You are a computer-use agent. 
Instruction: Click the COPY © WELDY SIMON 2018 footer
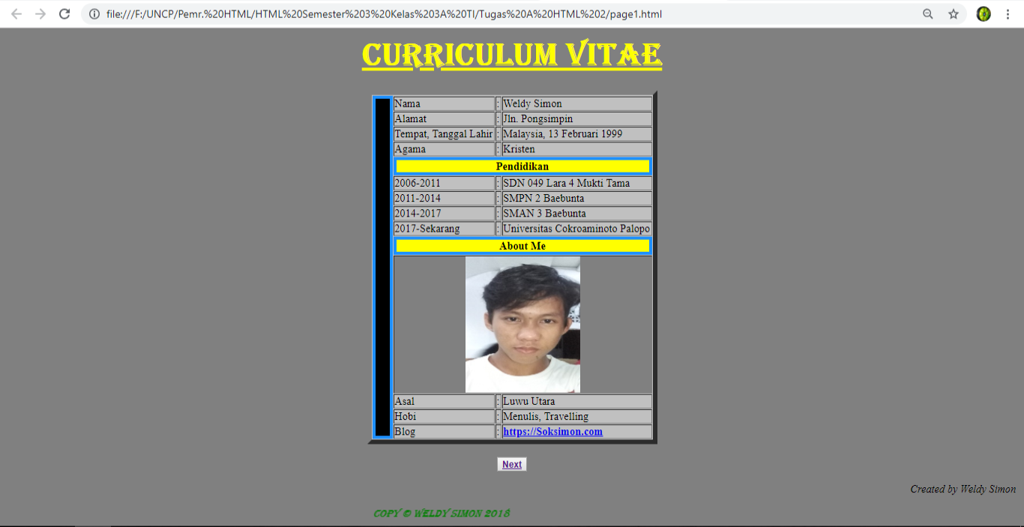tap(442, 514)
